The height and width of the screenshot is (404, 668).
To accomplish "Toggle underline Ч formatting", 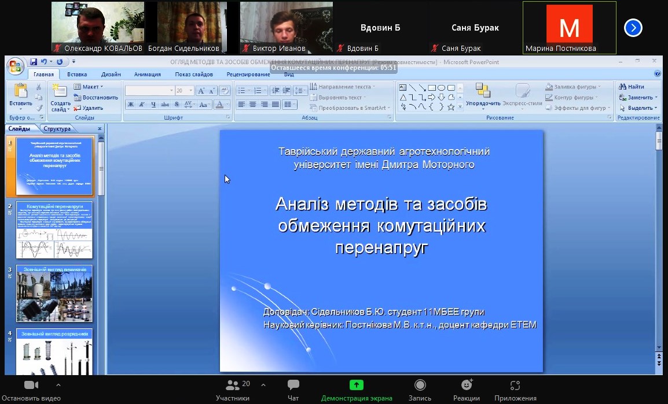I will pos(153,104).
